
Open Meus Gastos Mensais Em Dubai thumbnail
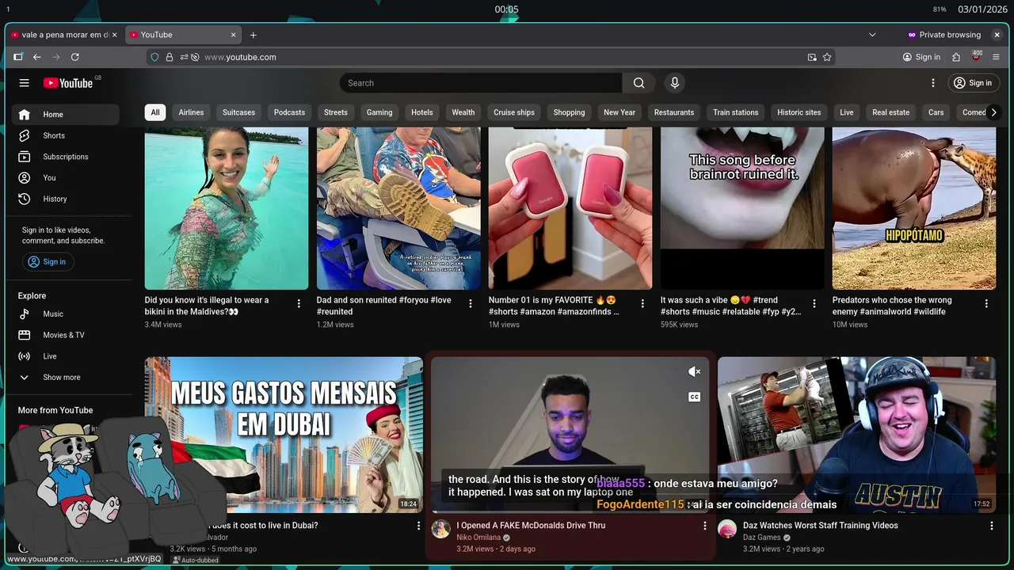click(284, 435)
